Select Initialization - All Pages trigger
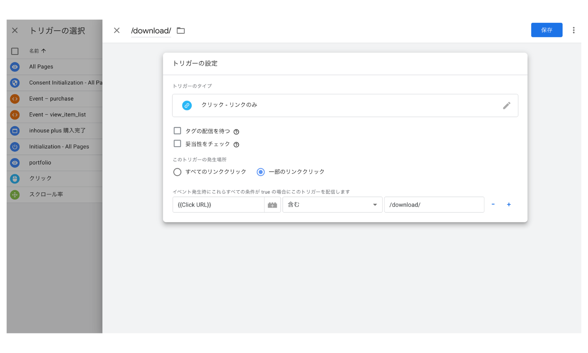588x353 pixels. (54, 147)
